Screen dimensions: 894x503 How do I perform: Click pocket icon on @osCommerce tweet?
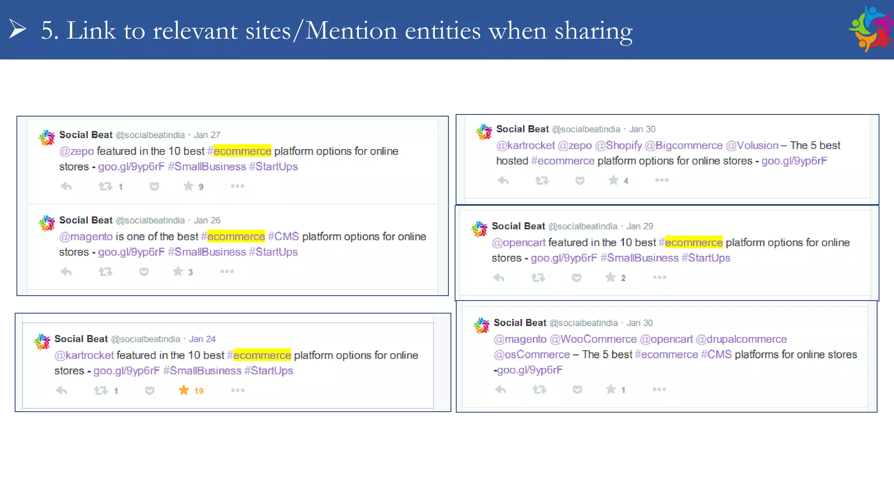578,389
